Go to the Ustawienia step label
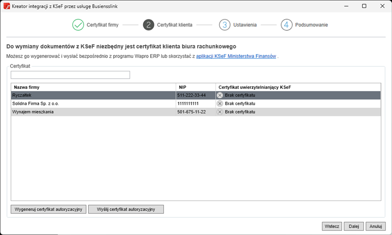Image resolution: width=392 pixels, height=235 pixels. click(245, 25)
